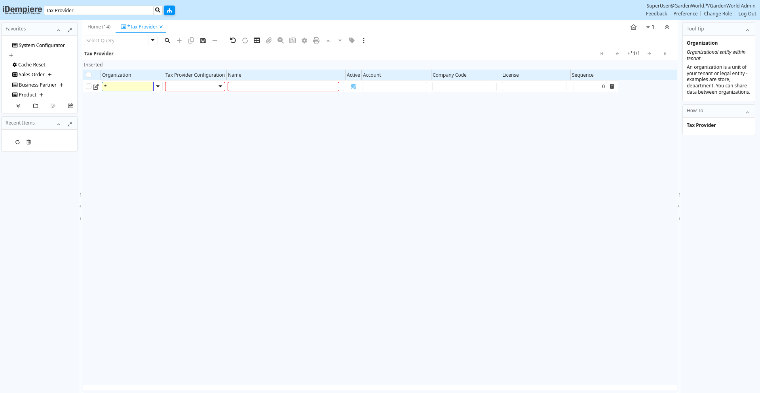Open calculator beside Sequence field
The image size is (760, 393).
[x=612, y=87]
